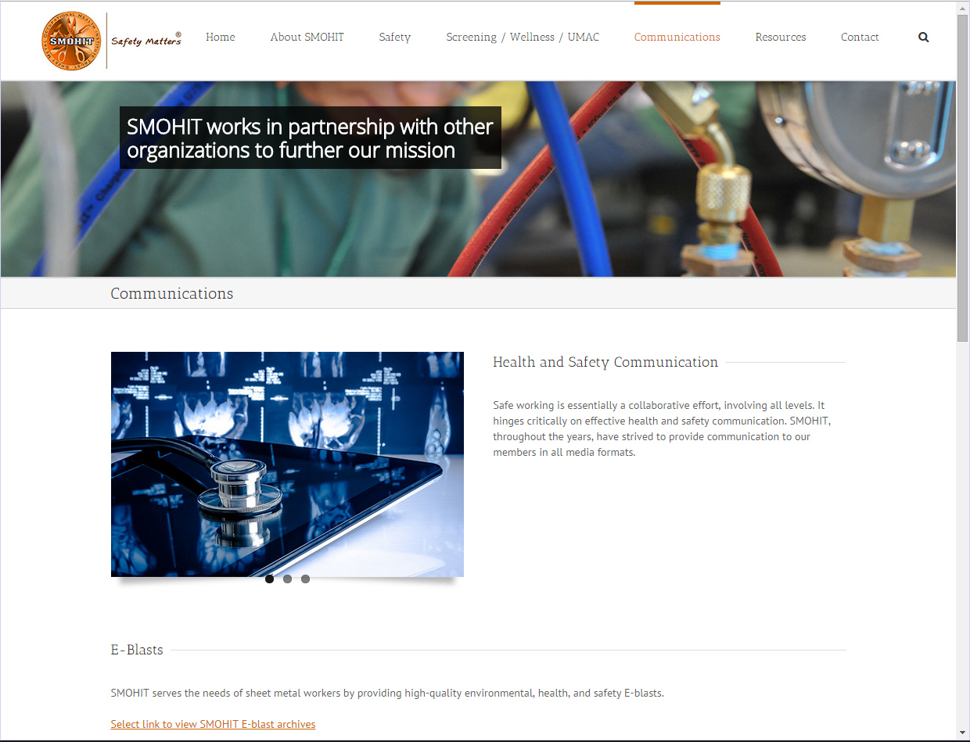Click the Communications nav item
Image resolution: width=970 pixels, height=742 pixels.
[x=677, y=37]
